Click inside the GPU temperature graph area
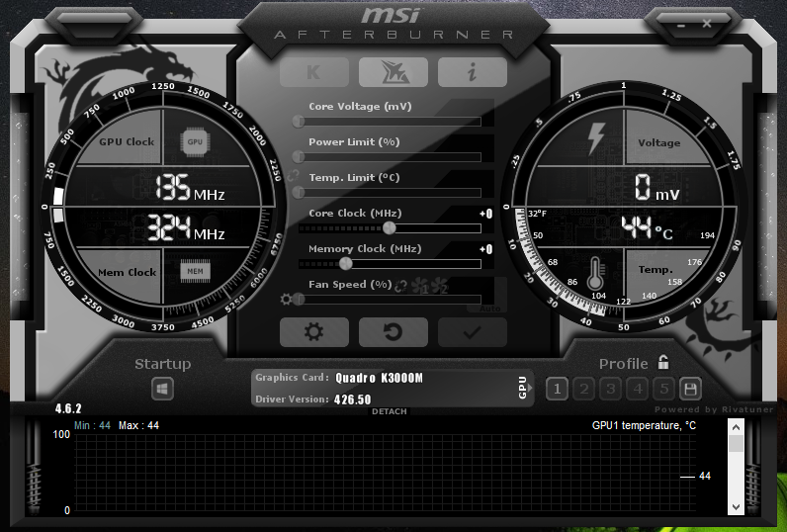 [x=385, y=475]
